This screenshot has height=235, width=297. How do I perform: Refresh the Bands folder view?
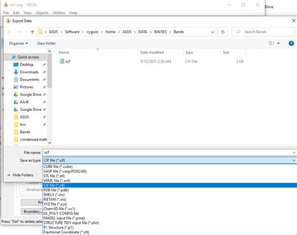(222, 32)
